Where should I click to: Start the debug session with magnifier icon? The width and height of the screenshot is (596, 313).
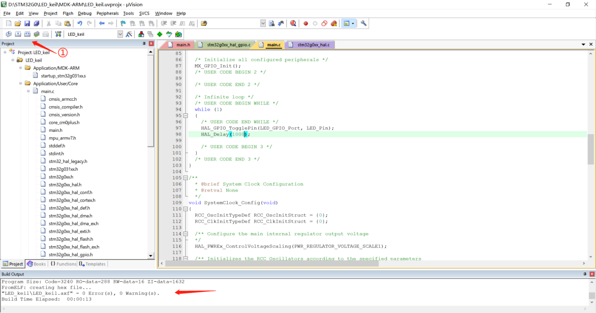[x=293, y=24]
